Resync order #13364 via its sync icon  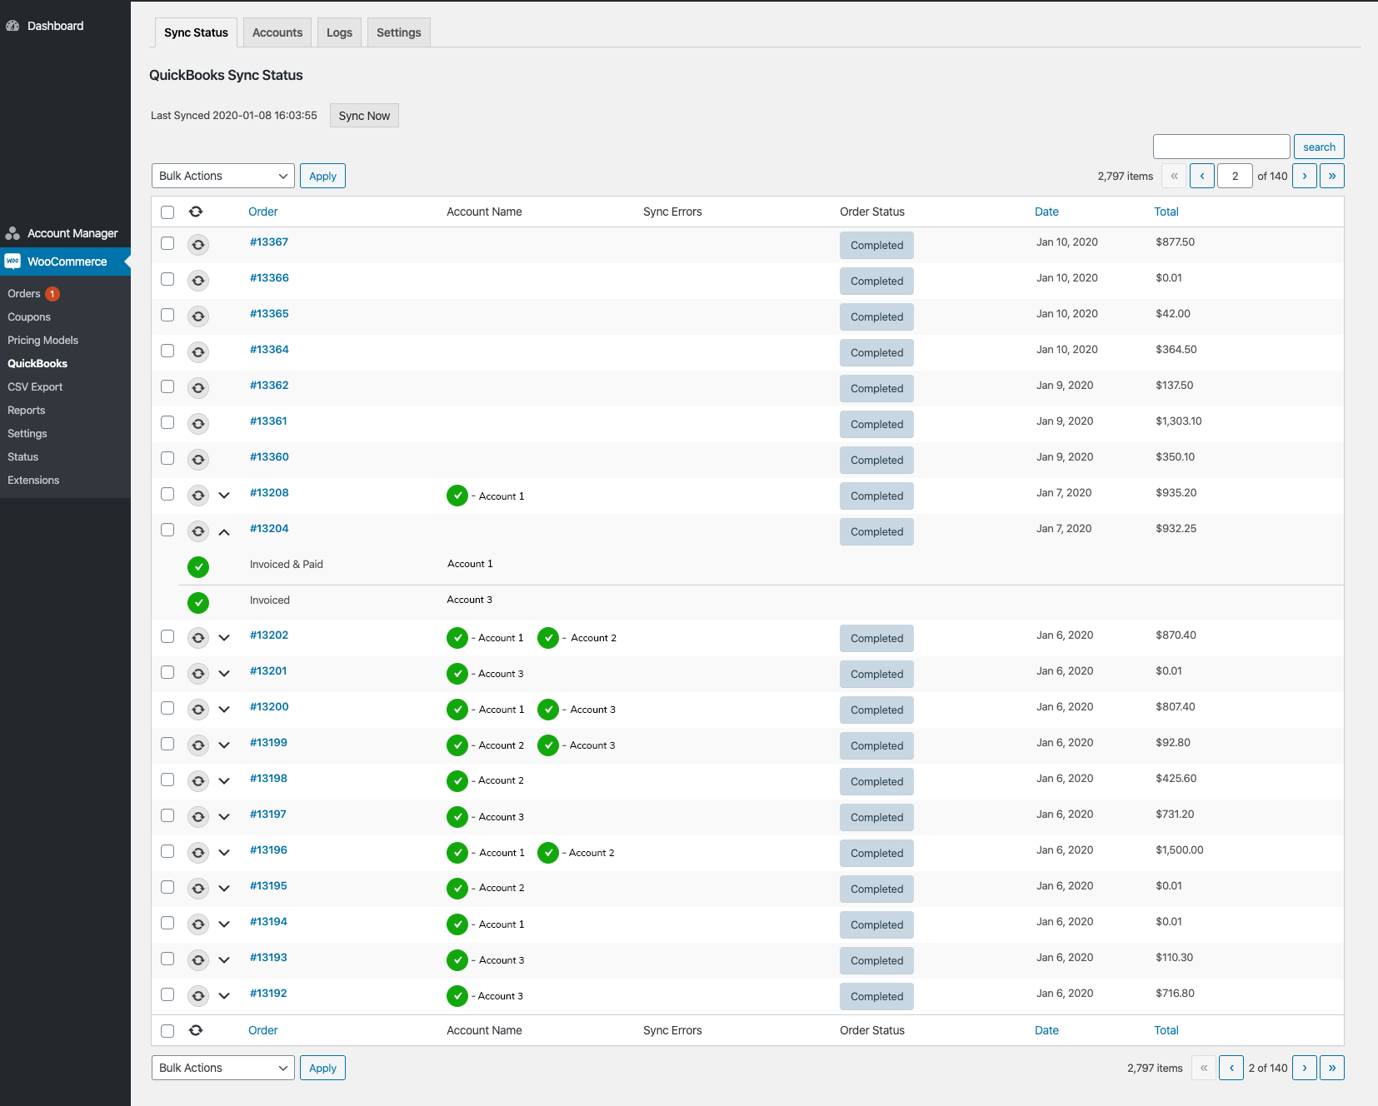click(198, 352)
